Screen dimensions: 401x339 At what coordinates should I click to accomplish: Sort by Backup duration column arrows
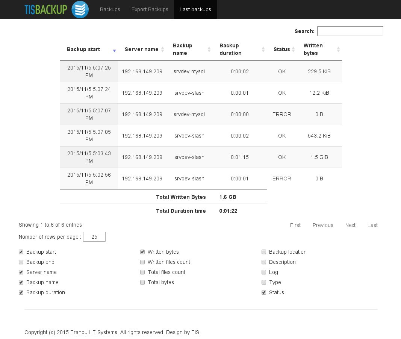(x=263, y=50)
